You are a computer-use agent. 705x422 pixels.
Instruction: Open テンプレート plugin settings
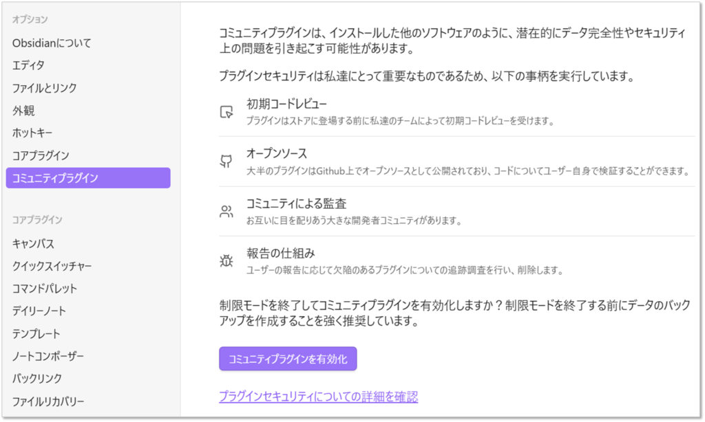(36, 333)
